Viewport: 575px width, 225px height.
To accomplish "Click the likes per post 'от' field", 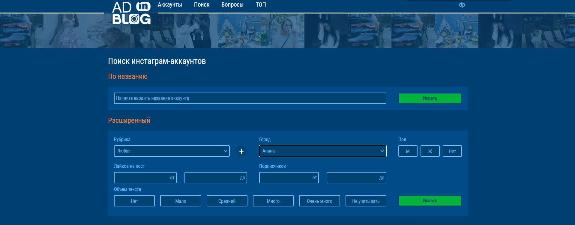I will tap(145, 178).
